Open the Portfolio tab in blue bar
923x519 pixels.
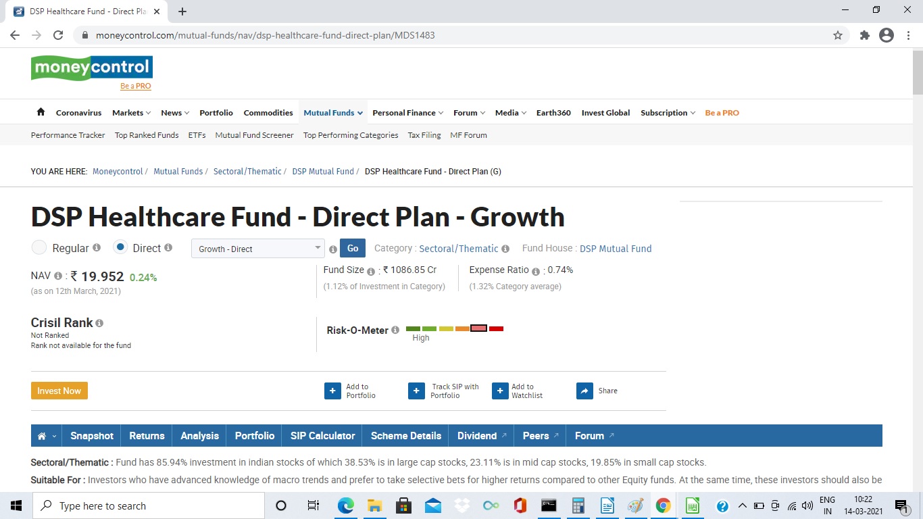coord(255,436)
